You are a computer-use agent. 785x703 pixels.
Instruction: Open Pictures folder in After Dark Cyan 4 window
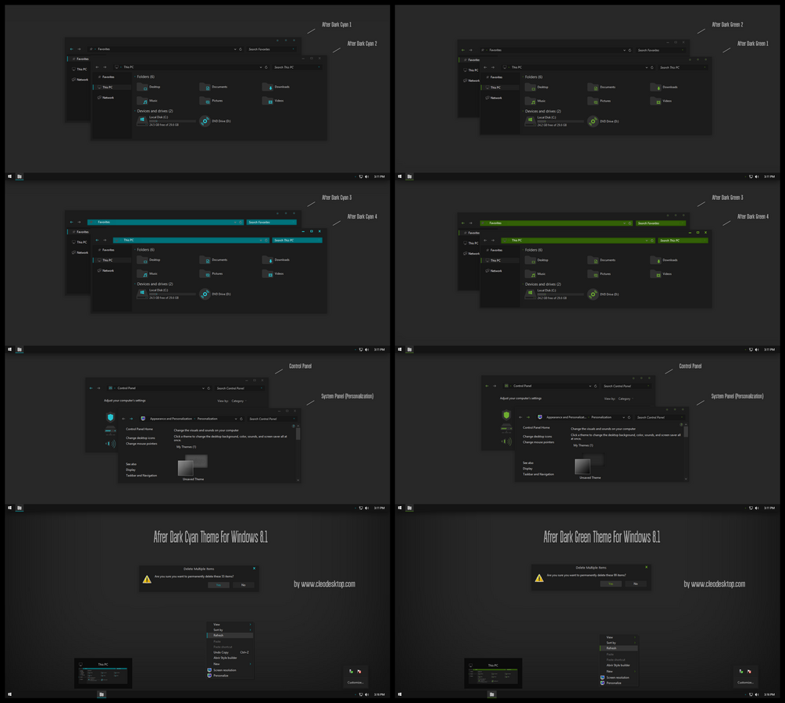211,274
